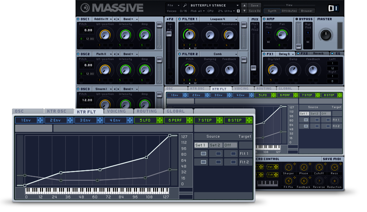Open the Lowpass 4 filter type dropdown
The image size is (367, 212).
(219, 19)
